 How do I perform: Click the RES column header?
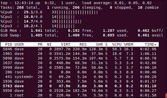pos(83,44)
